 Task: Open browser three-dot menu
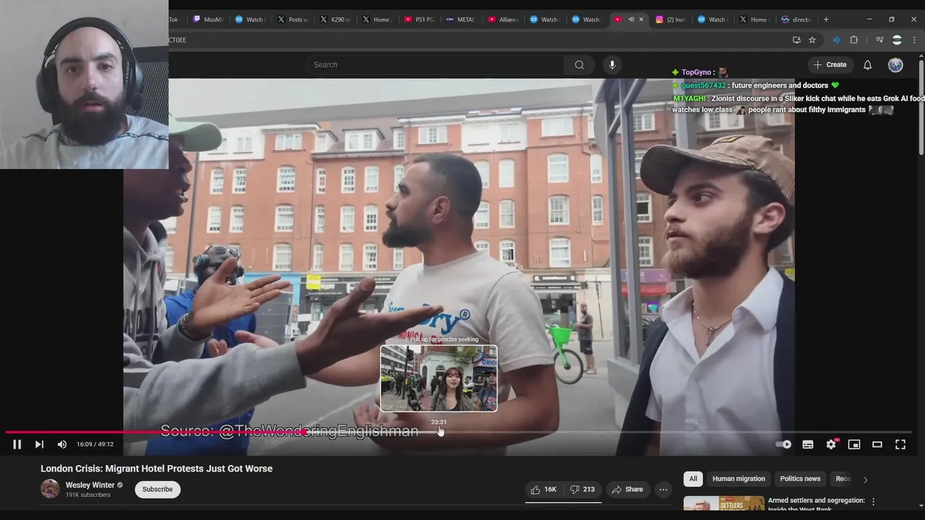click(914, 40)
